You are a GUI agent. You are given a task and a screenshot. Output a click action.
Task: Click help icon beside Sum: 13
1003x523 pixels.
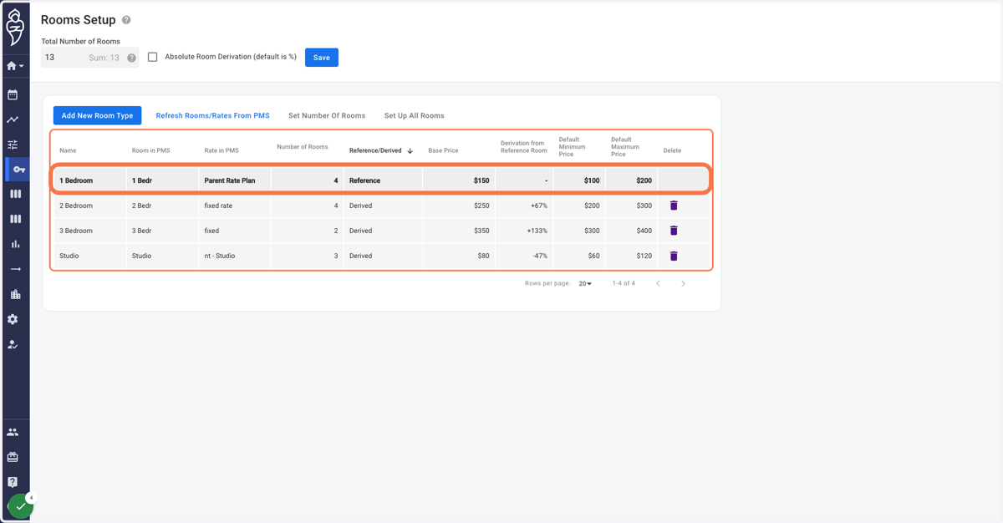coord(131,58)
